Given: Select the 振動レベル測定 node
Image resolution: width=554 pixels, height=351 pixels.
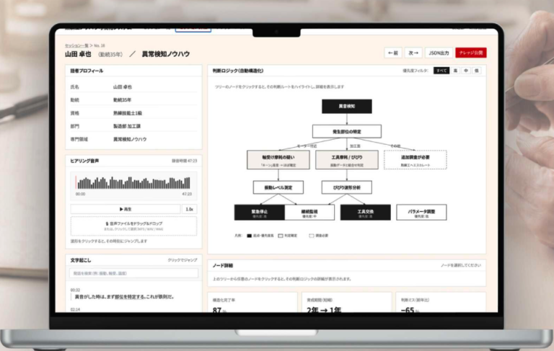Looking at the screenshot, I should click(278, 187).
